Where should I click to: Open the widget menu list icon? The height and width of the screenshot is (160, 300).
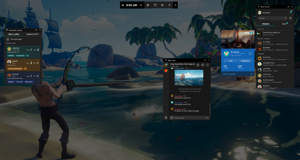(141, 5)
